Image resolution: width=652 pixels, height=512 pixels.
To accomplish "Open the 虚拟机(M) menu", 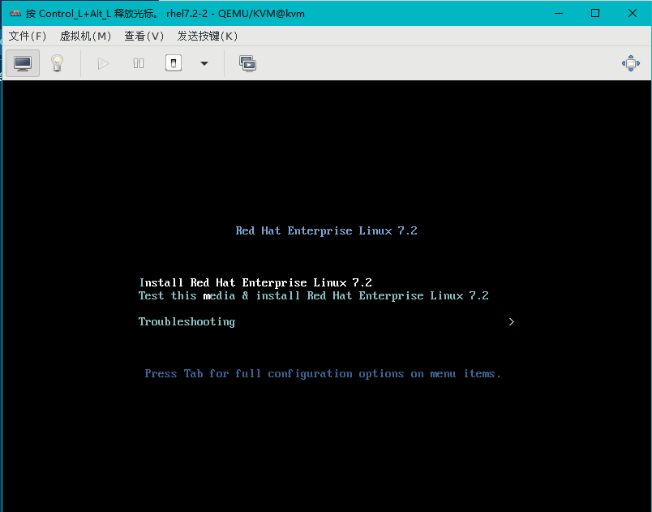I will click(x=85, y=37).
